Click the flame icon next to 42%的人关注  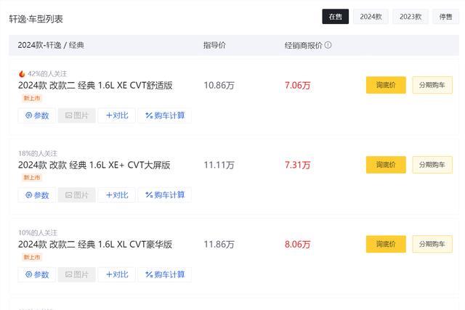22,74
